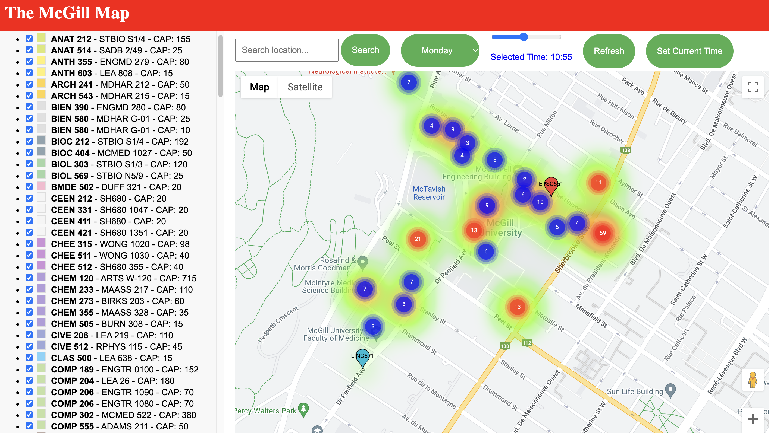Switch to Satellite map view
Screen dimensions: 771x433
click(305, 87)
